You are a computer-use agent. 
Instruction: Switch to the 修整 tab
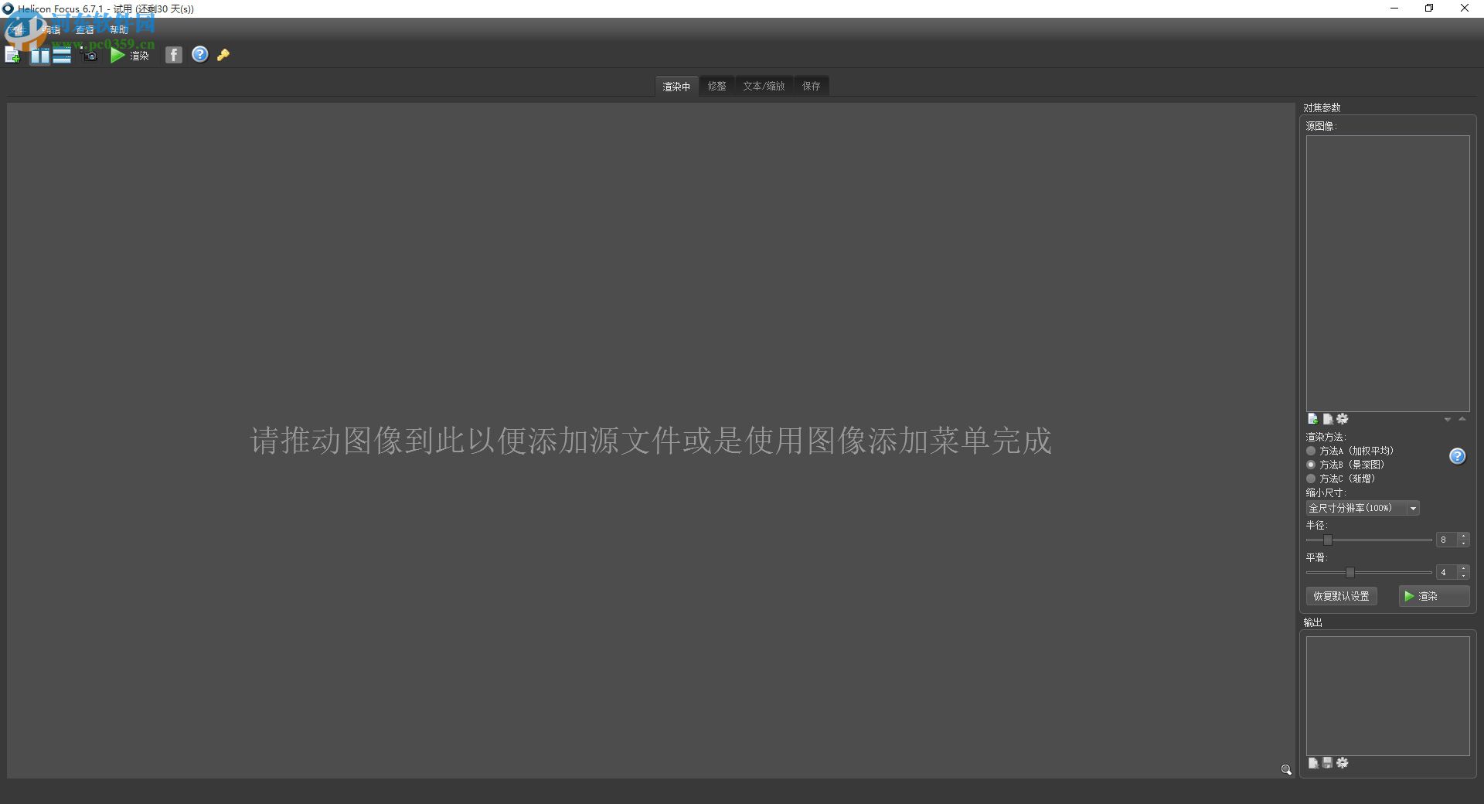click(717, 87)
